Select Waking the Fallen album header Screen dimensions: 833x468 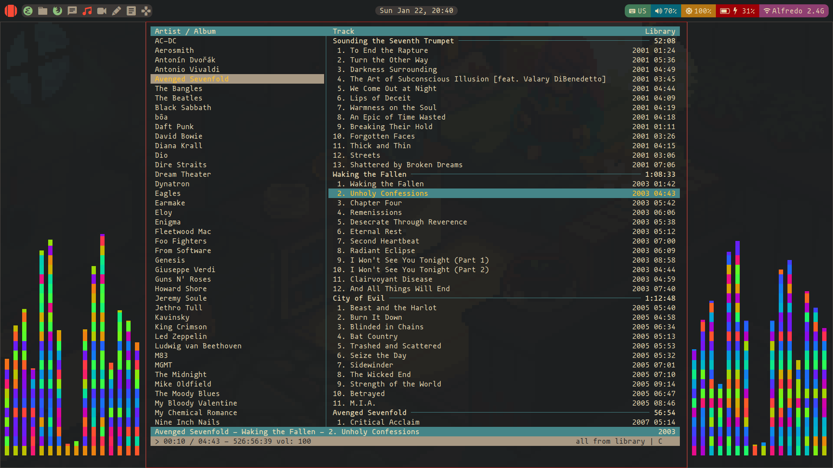click(370, 174)
